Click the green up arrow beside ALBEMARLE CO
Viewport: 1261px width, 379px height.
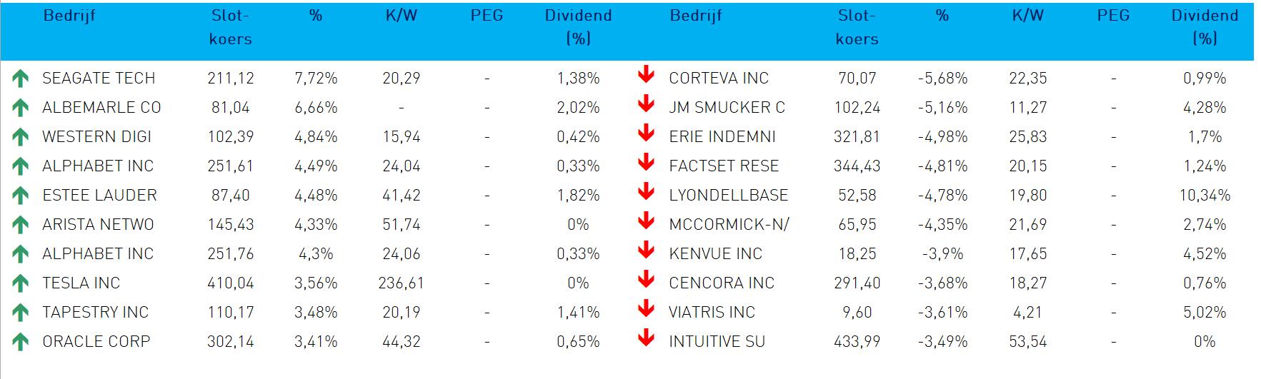tap(20, 108)
